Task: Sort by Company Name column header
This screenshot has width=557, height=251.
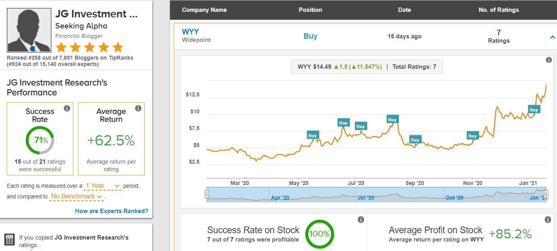Action: tap(204, 10)
